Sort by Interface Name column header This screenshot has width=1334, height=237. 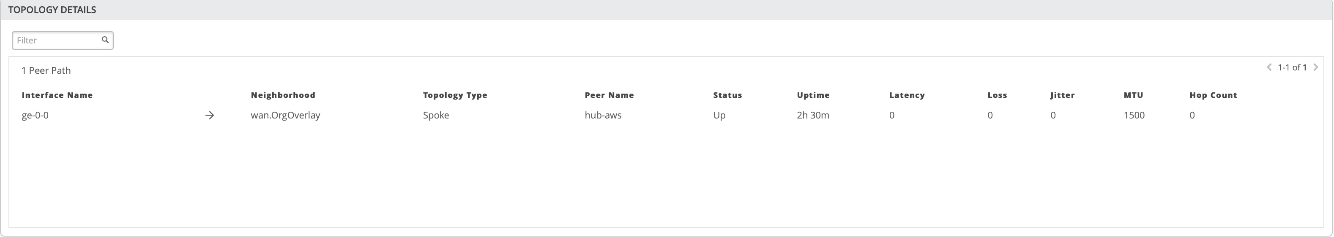coord(57,95)
